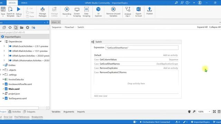Open Save dropdown arrow

pyautogui.click(x=3, y=16)
